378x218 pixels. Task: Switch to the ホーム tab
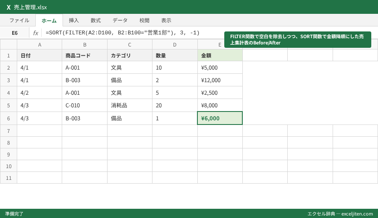tap(49, 21)
